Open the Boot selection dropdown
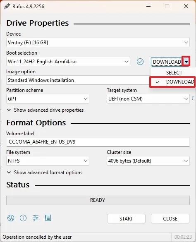Viewport: 196px width, 242px height. coord(68,62)
